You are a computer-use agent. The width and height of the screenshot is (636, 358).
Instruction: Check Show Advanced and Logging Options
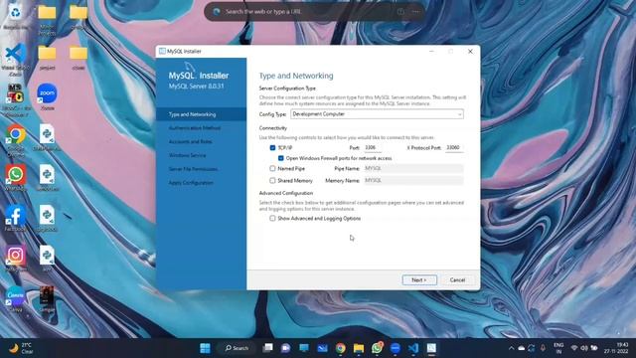(272, 218)
